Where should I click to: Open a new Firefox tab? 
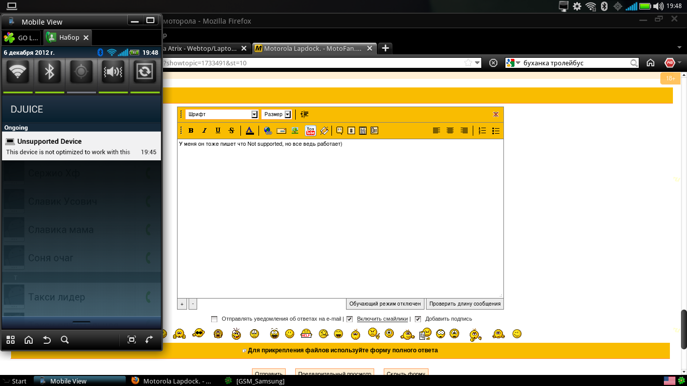pyautogui.click(x=385, y=48)
